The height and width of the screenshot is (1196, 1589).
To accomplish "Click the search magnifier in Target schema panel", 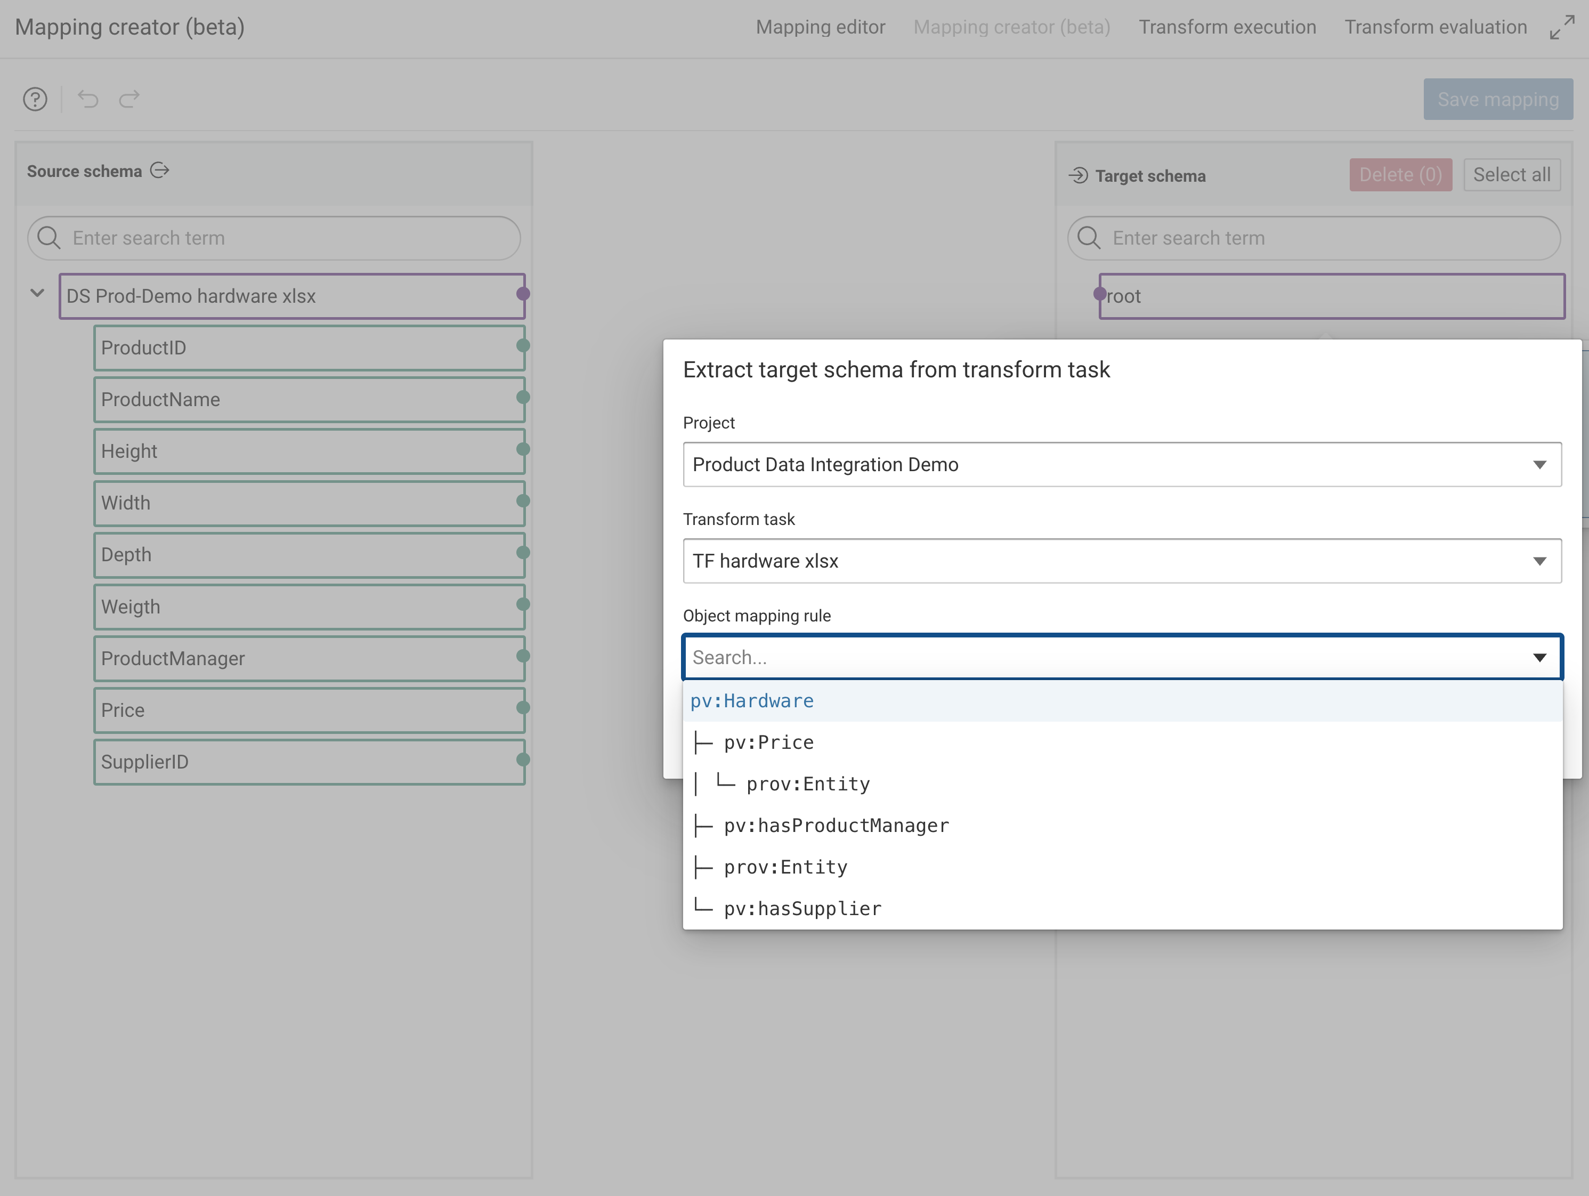I will click(1089, 238).
